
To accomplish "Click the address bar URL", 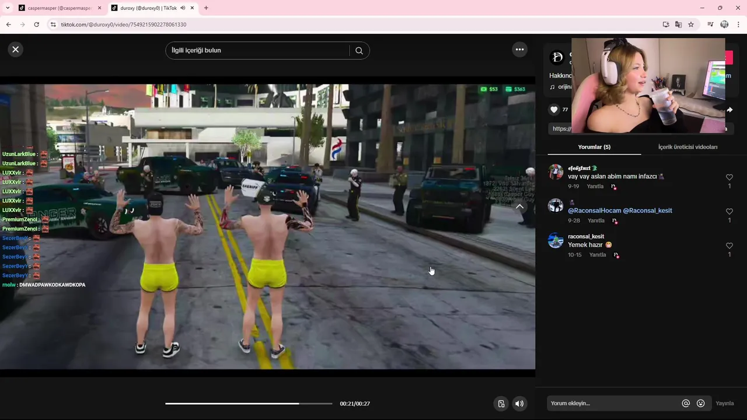I will 124,24.
